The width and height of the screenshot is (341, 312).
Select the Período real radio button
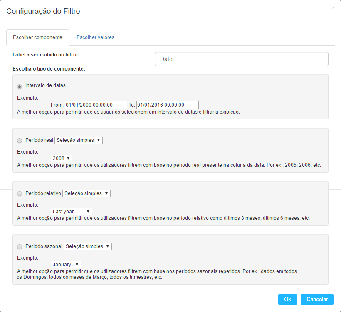pyautogui.click(x=20, y=141)
